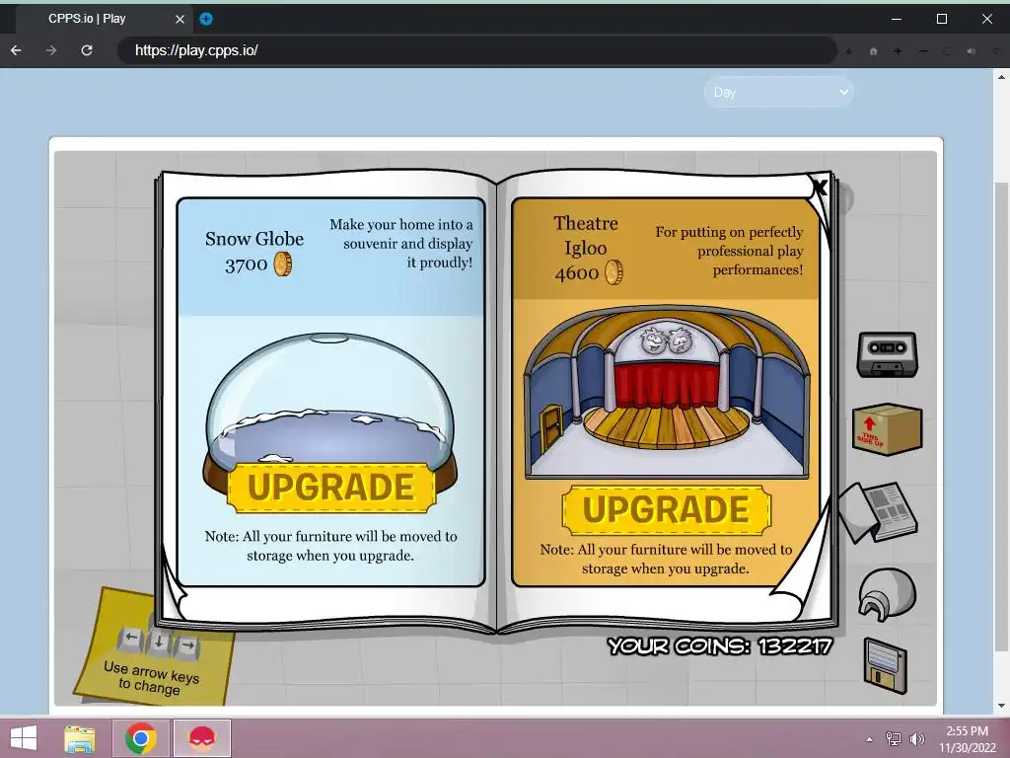Click the Theatre Igloo 4600 price

[x=588, y=272]
